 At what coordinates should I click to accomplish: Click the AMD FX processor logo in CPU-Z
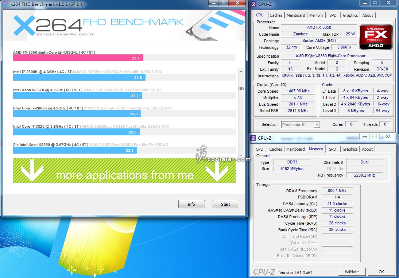376,37
